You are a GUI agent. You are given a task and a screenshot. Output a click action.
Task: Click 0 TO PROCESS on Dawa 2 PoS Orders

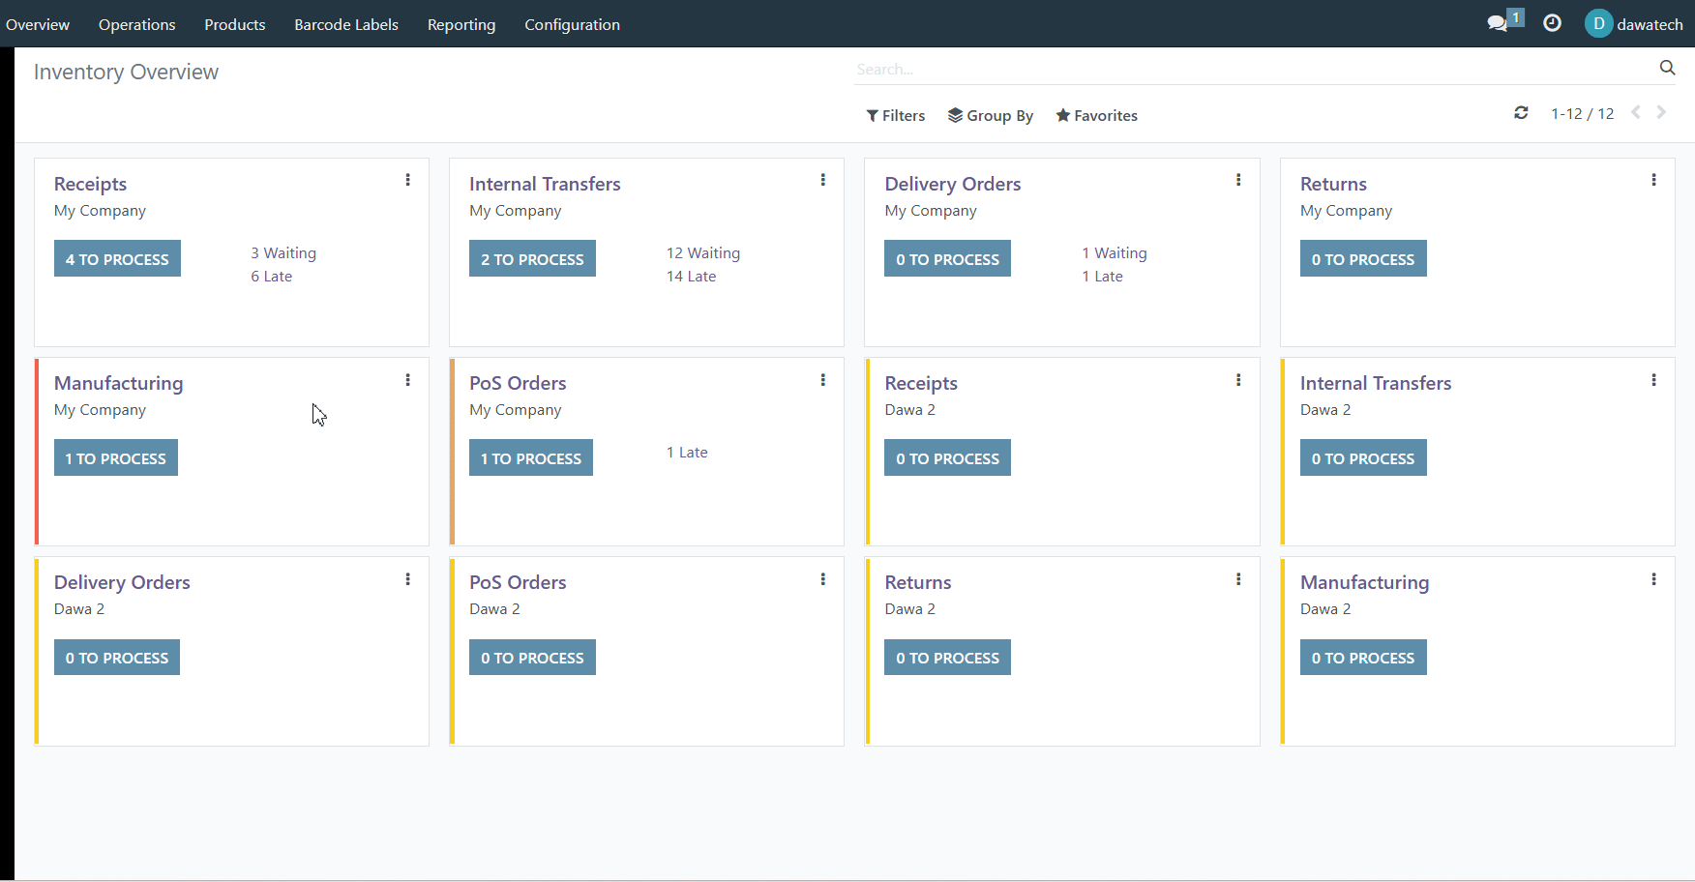[x=532, y=657]
